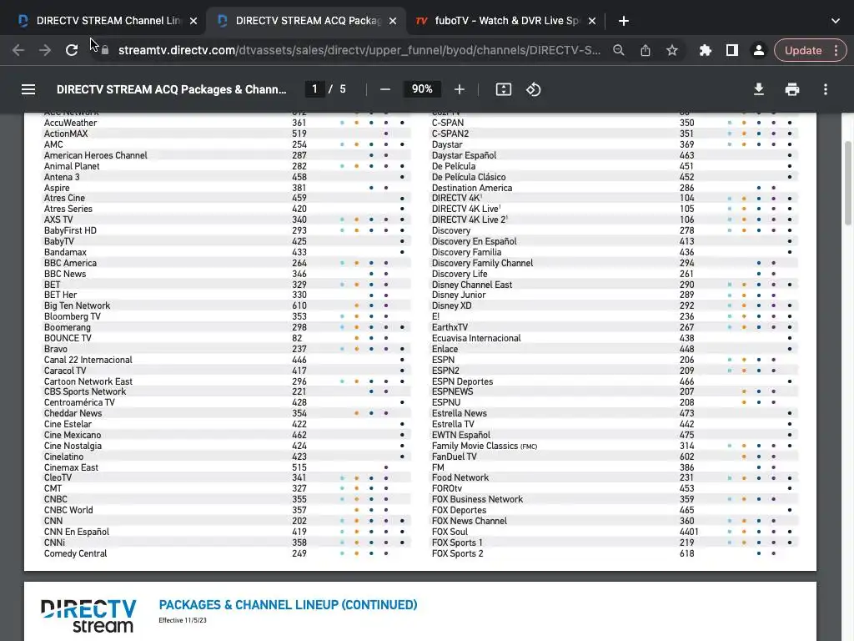Zoom in on the PDF
This screenshot has width=854, height=641.
click(x=460, y=89)
